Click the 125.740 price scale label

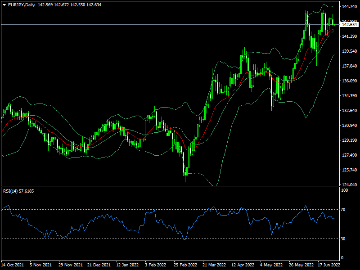point(349,170)
